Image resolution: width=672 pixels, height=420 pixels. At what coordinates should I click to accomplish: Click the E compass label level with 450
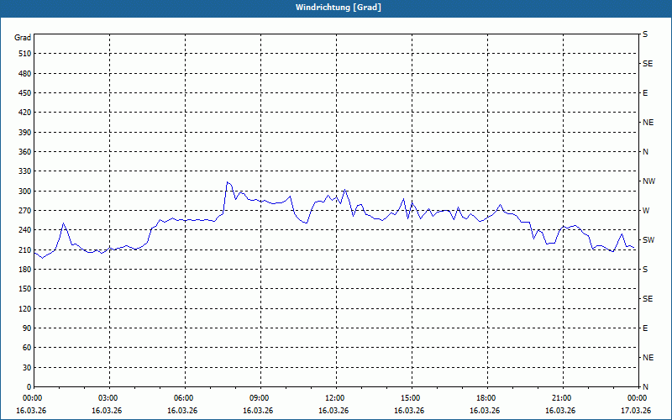click(645, 93)
